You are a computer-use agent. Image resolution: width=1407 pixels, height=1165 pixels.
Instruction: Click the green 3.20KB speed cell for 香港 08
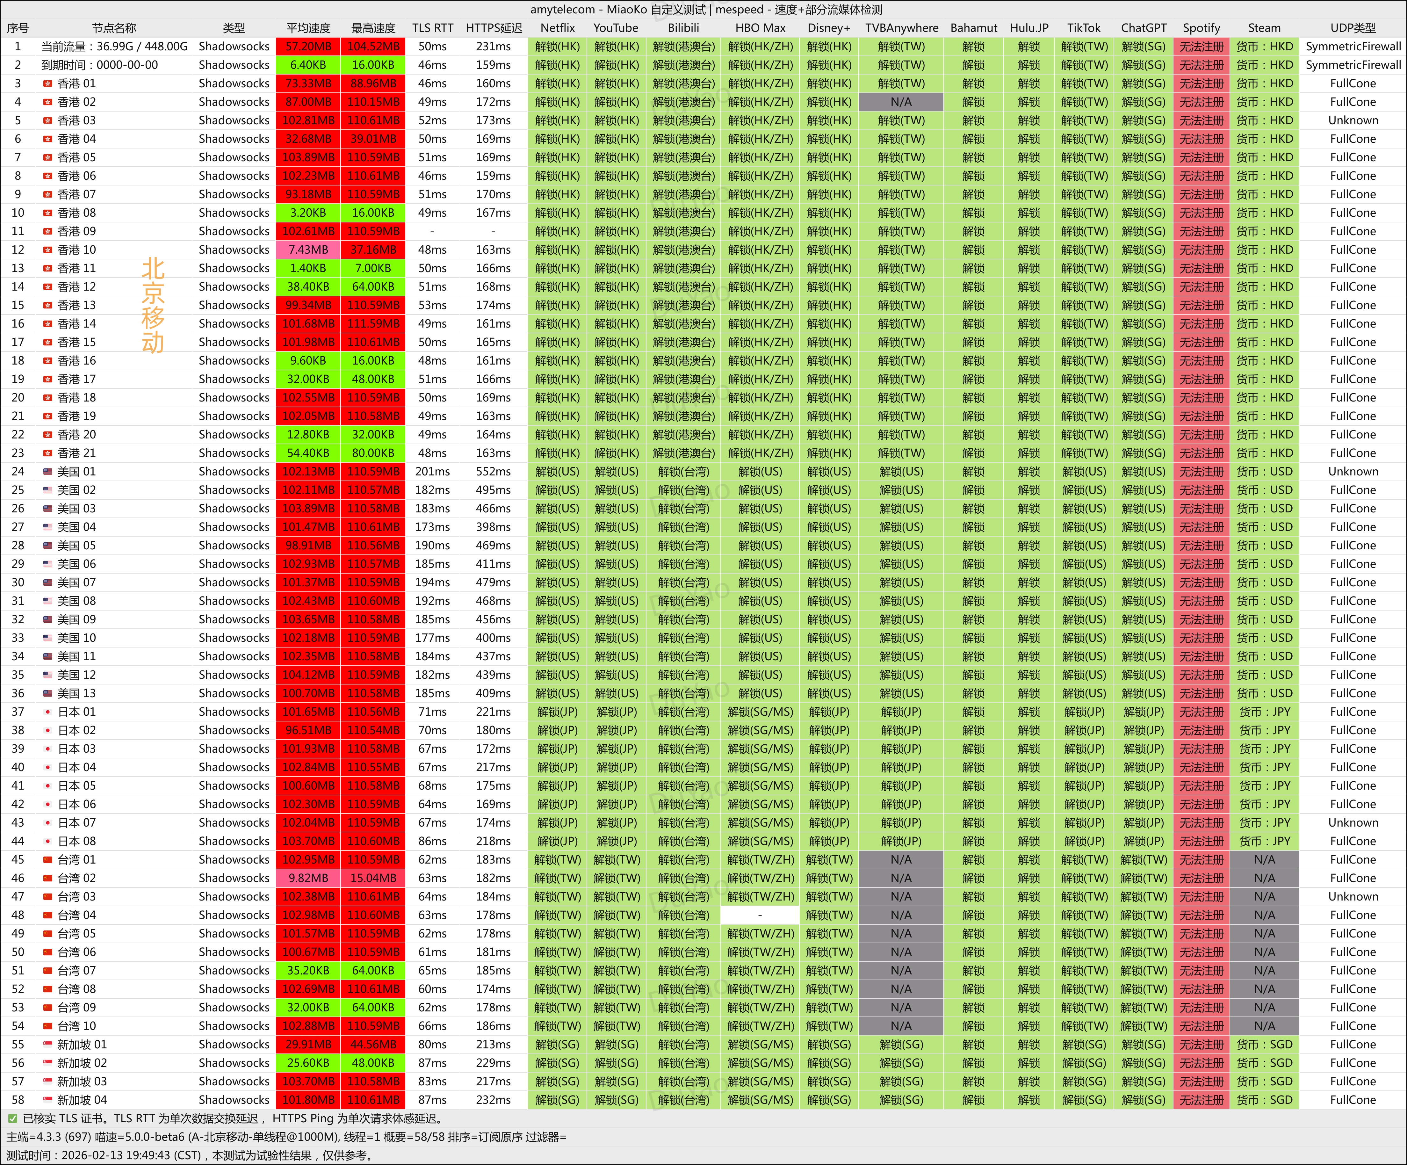point(308,213)
